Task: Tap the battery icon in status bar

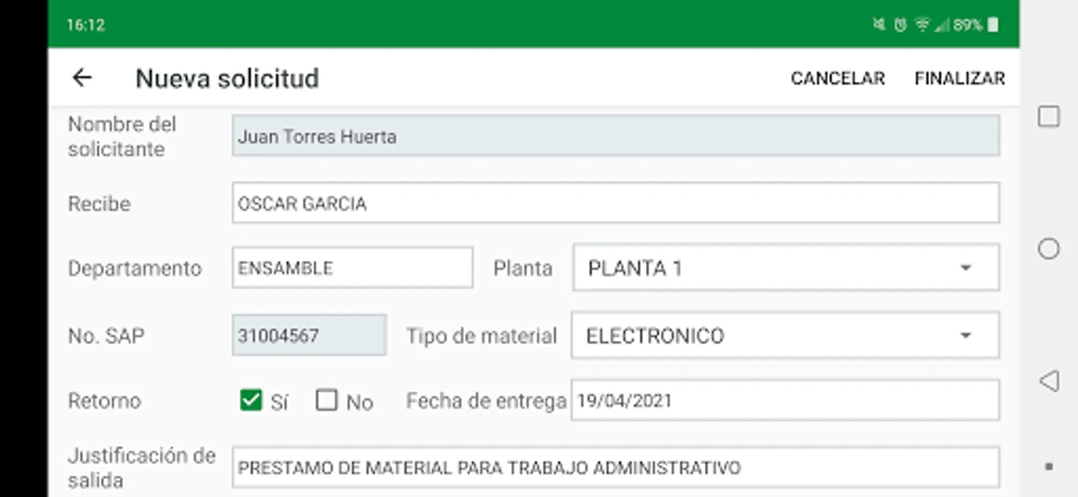Action: click(993, 25)
